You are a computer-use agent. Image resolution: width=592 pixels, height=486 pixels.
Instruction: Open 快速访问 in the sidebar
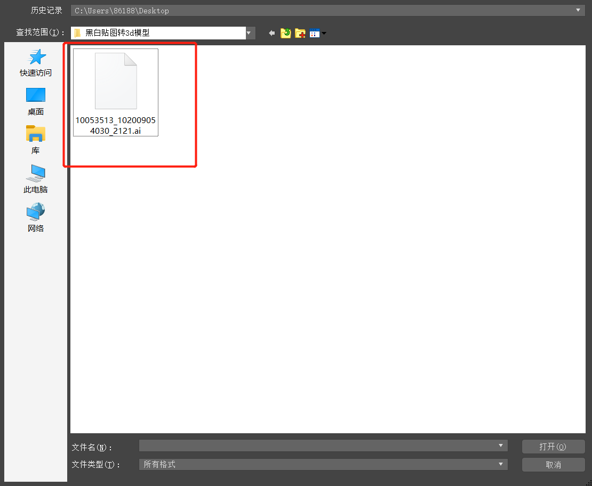36,63
